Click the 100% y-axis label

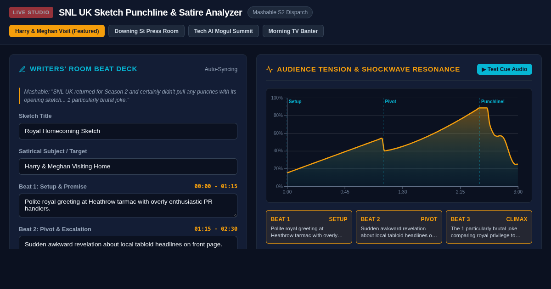coord(277,98)
